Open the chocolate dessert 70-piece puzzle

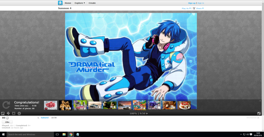pyautogui.click(x=169, y=105)
